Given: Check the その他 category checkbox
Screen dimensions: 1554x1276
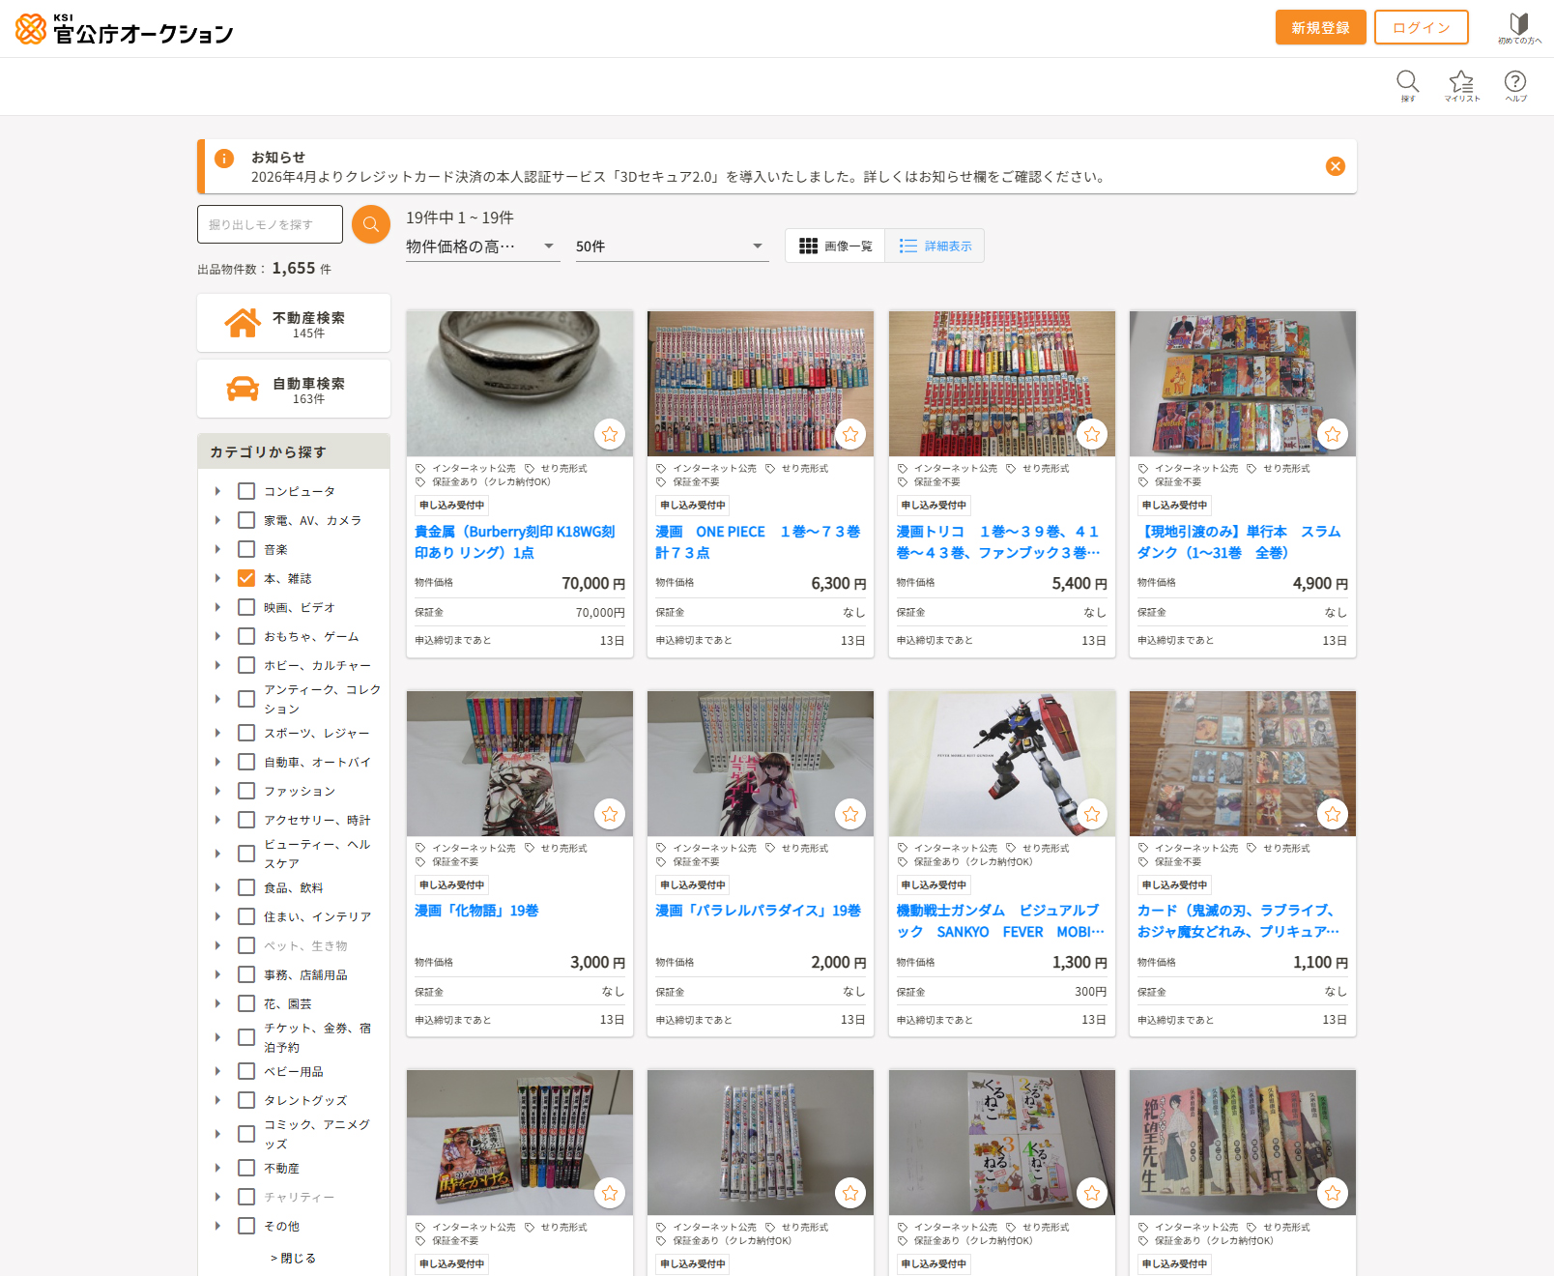Looking at the screenshot, I should (246, 1226).
